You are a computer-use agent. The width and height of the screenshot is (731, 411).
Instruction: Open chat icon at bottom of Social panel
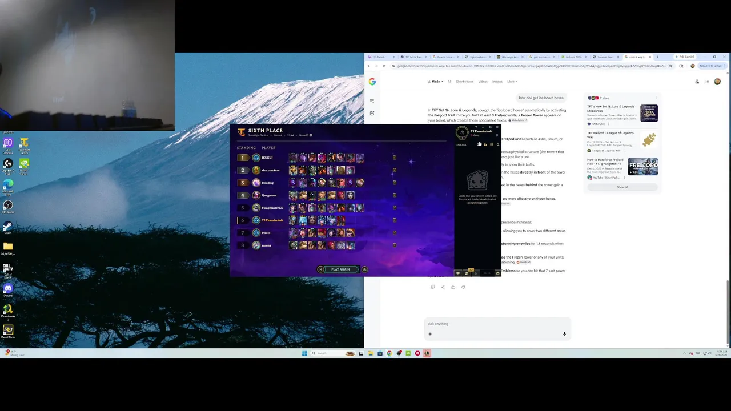[458, 273]
